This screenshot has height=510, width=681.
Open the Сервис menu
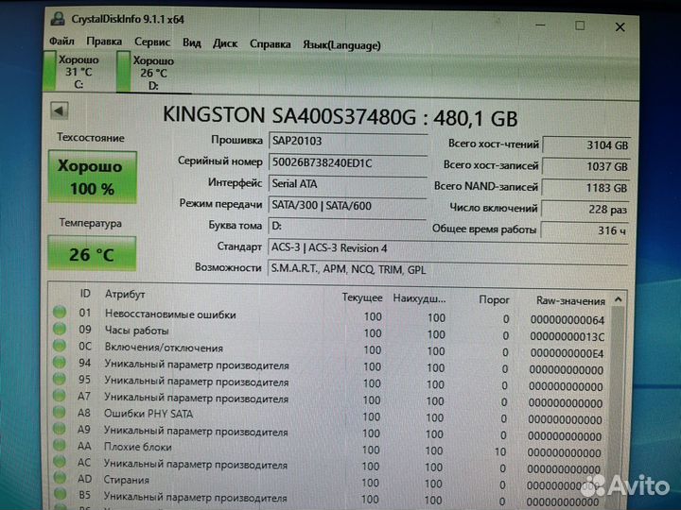point(152,42)
